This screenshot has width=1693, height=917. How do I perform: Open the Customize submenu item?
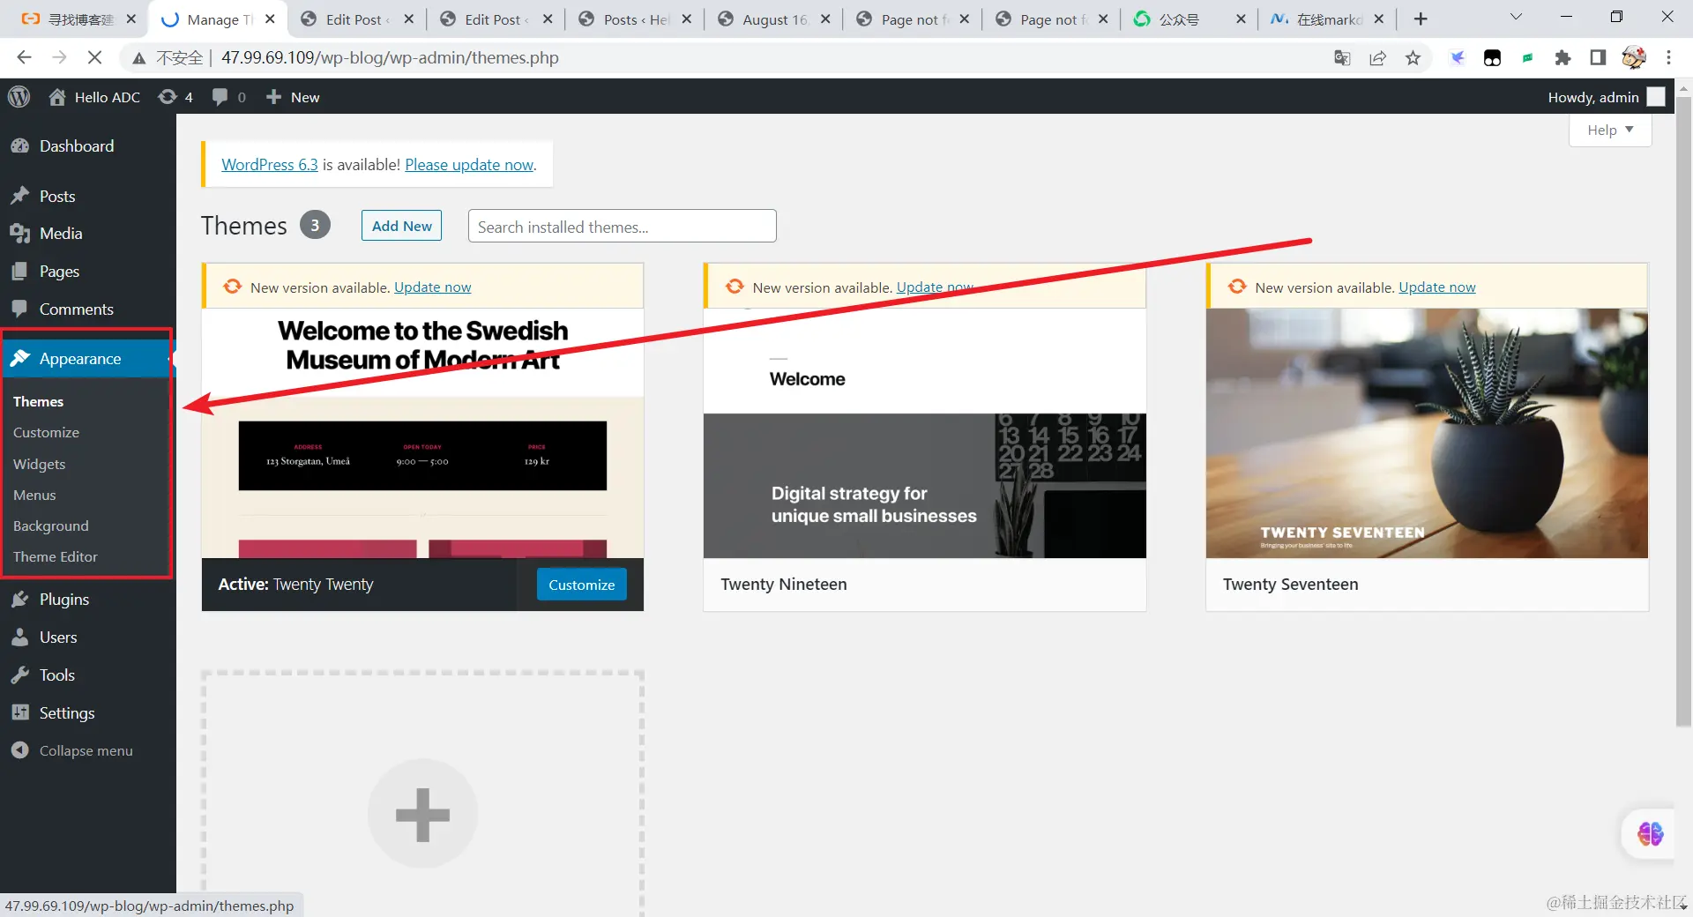coord(46,432)
